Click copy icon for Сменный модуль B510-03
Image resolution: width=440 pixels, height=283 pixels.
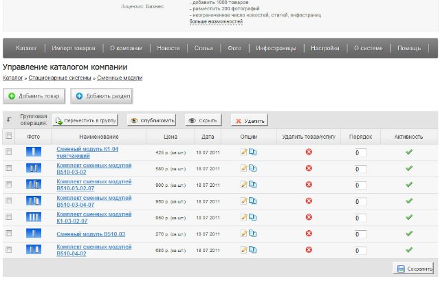coord(252,234)
